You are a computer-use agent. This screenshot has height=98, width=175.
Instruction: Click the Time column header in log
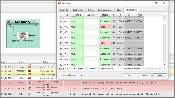coord(7,62)
